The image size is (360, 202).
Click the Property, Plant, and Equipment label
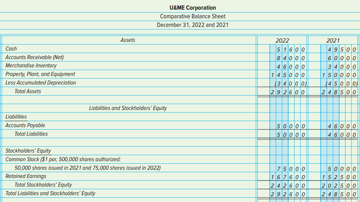(40, 74)
